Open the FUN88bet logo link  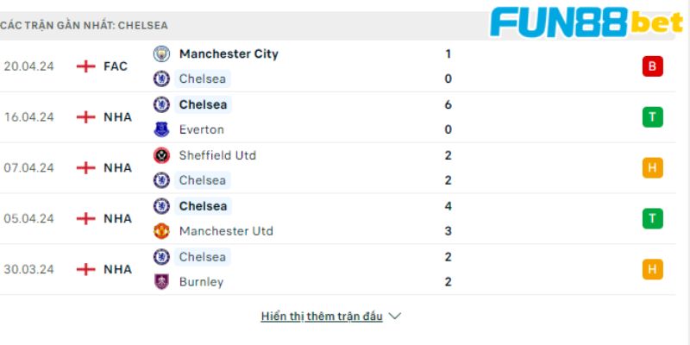587,22
